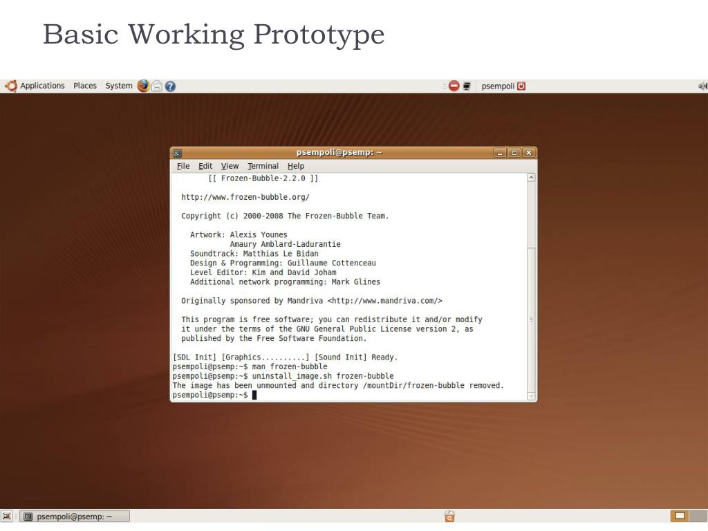This screenshot has height=531, width=708.
Task: Click the terminal scrollbar down arrow
Action: (x=532, y=396)
